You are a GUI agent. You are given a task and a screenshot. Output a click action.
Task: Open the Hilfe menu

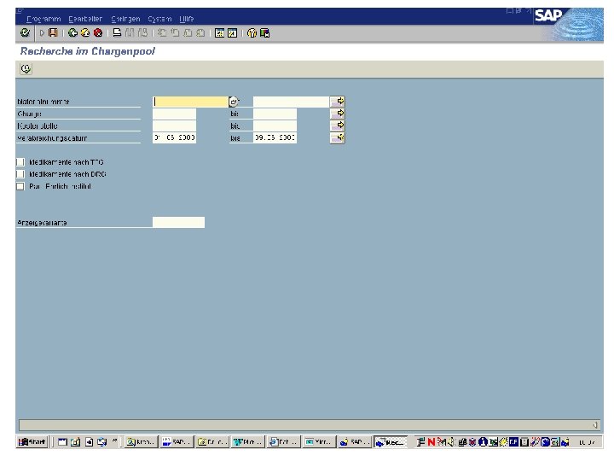point(187,19)
